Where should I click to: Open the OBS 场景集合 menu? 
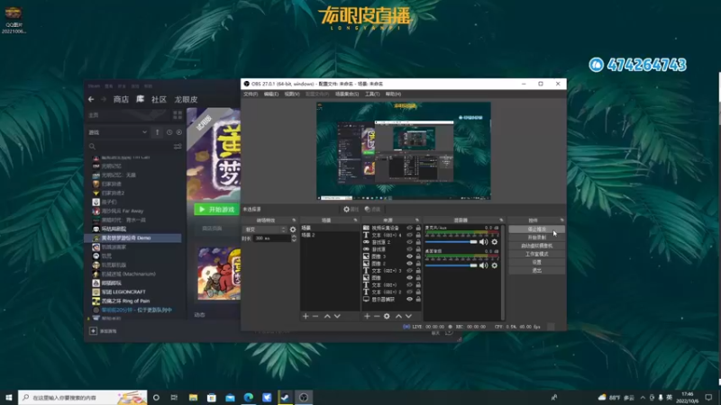click(x=347, y=94)
